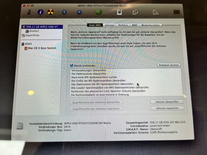Select the 500,11 GB APPLE HDD disk

[x=42, y=27]
